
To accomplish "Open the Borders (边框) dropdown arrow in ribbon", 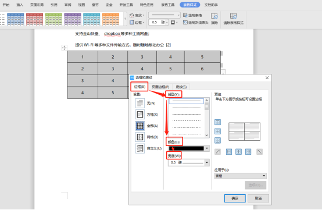I will [x=144, y=23].
